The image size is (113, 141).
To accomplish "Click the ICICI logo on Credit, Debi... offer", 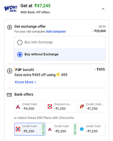I will [82, 107].
